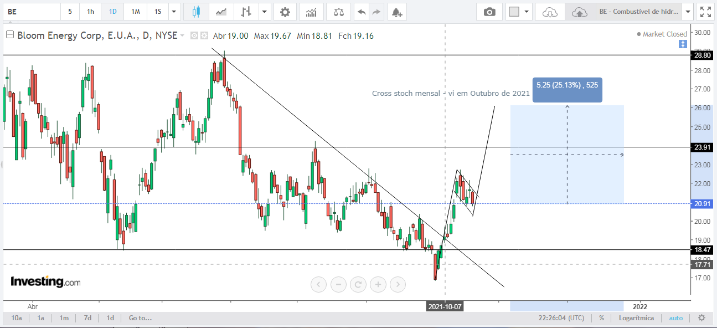The image size is (717, 328).
Task: Click the 28.80 price label
Action: (x=702, y=55)
